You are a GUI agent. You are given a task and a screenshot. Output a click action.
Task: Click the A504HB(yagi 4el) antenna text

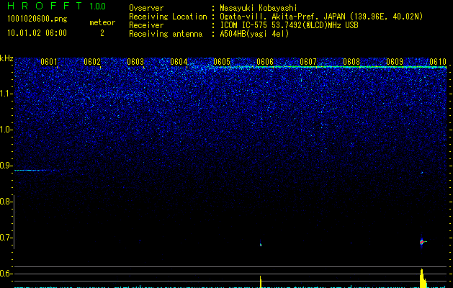point(254,34)
